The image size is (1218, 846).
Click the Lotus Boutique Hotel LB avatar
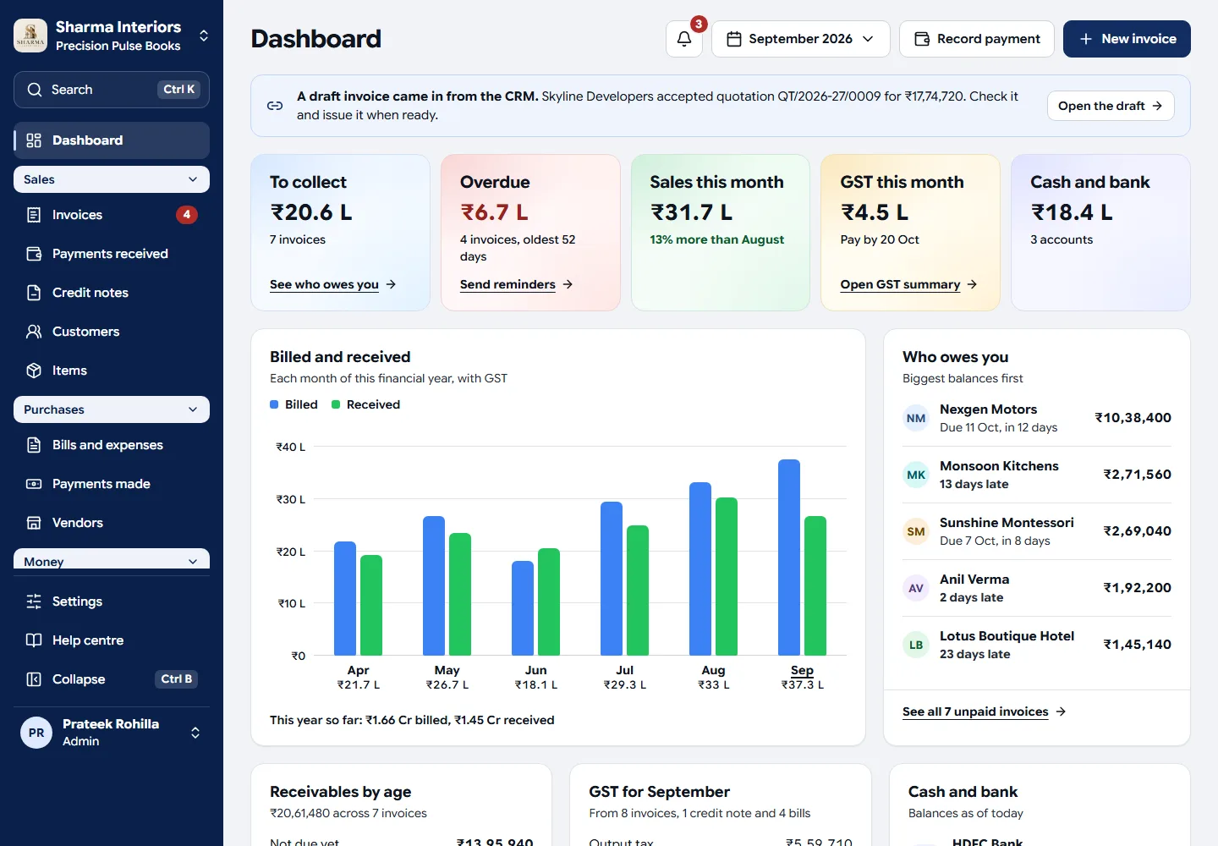tap(916, 645)
